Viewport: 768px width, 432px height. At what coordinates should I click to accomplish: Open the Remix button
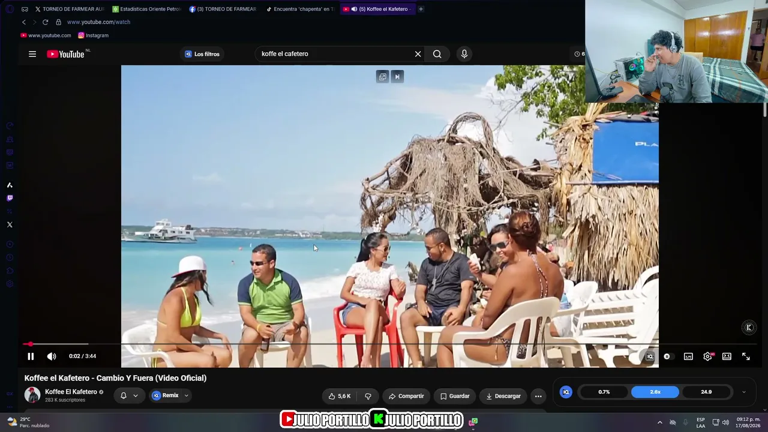(x=166, y=395)
